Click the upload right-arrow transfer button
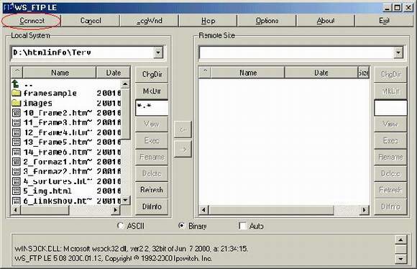The width and height of the screenshot is (417, 269). 183,150
